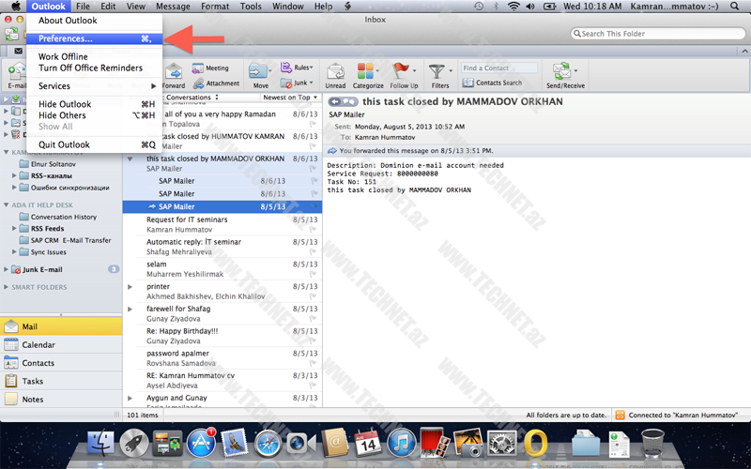Switch to Contacts view
Viewport: 751px width, 469px height.
click(x=61, y=363)
